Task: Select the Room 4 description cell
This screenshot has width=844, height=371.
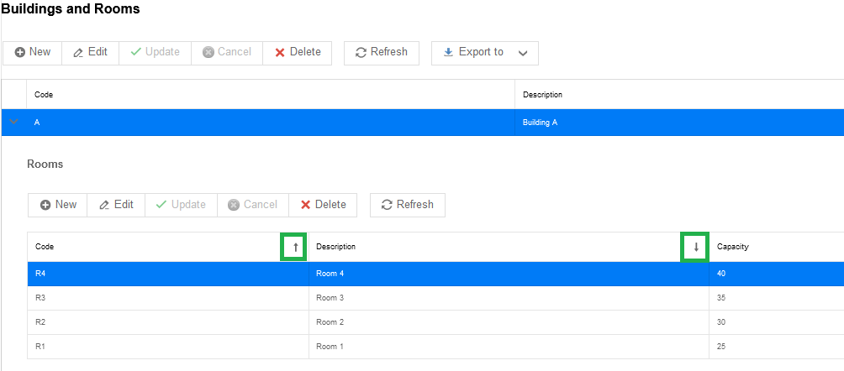Action: [509, 274]
